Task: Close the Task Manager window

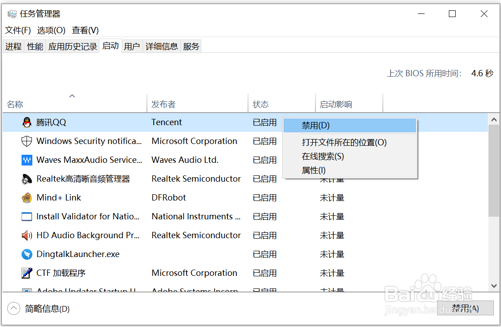Action: click(x=484, y=14)
